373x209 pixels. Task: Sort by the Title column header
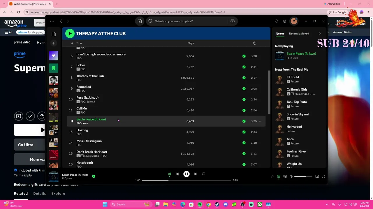pyautogui.click(x=79, y=43)
